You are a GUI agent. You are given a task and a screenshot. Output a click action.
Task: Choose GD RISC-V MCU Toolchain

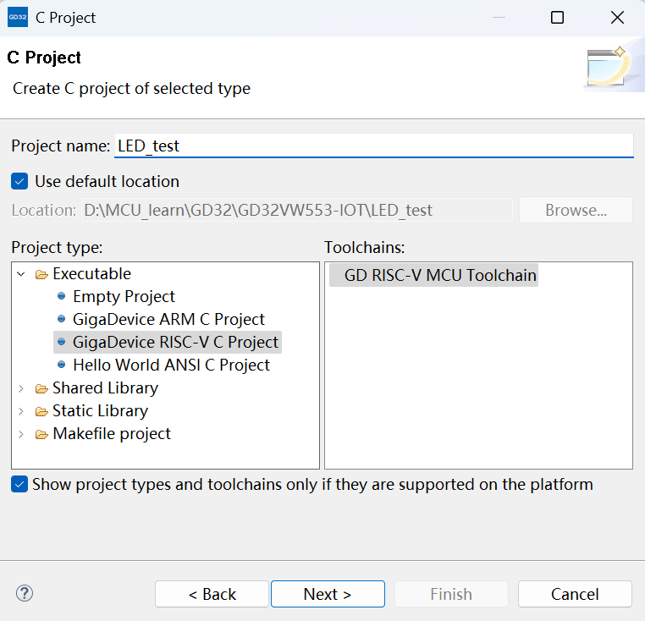coord(439,276)
